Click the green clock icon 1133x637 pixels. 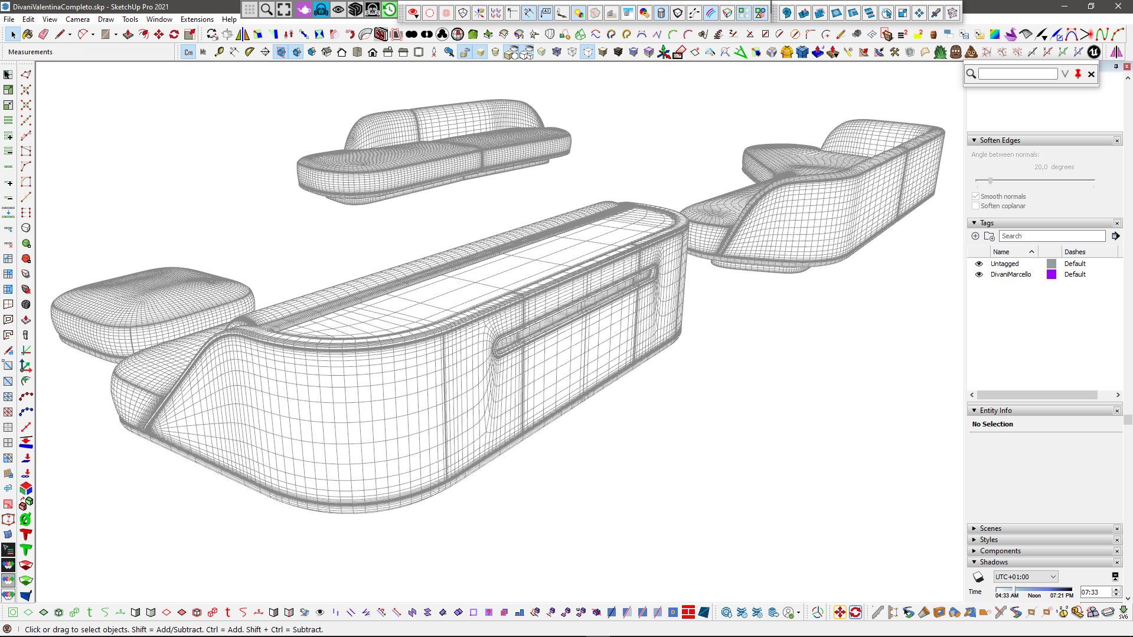pos(389,10)
